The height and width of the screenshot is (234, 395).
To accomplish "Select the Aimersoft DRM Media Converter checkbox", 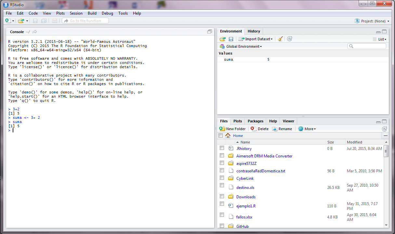I will coord(222,155).
